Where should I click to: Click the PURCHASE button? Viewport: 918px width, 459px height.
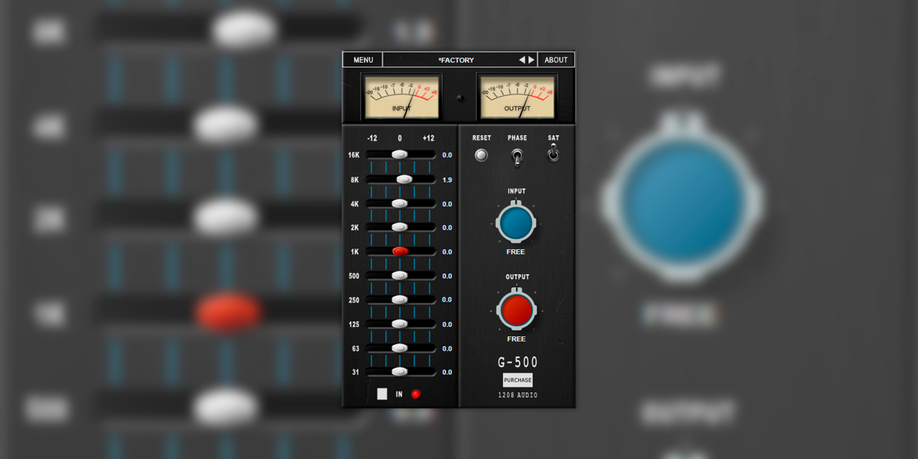coord(517,380)
